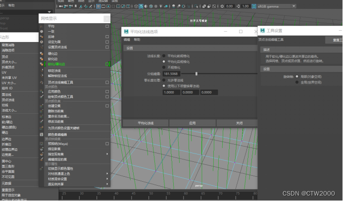Screen dimensions: 343x201
Task: Select 不规格化 radio button
Action: point(164,67)
